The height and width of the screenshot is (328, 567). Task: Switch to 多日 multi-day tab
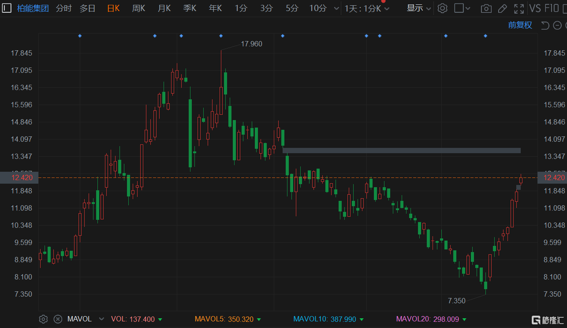88,8
